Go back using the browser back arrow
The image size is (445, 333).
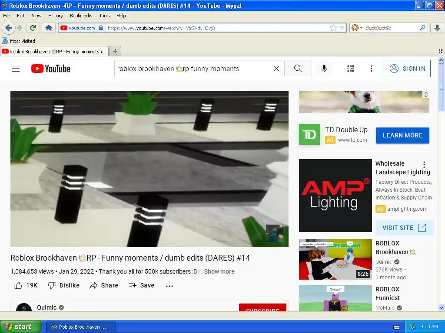tap(8, 28)
